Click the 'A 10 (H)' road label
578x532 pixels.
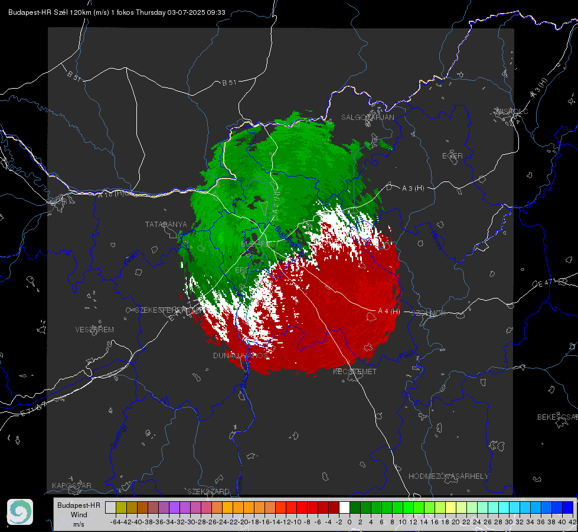tap(111, 194)
